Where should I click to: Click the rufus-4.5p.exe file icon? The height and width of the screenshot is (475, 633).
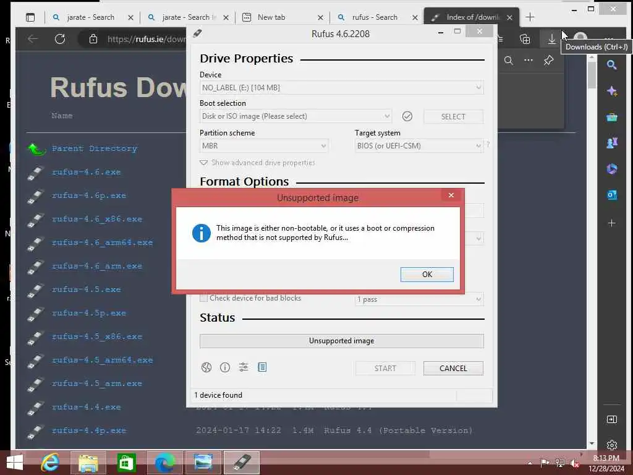35,314
